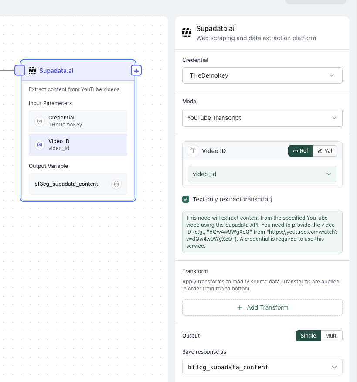This screenshot has width=357, height=382.
Task: Open the Save response as dropdown
Action: (262, 367)
